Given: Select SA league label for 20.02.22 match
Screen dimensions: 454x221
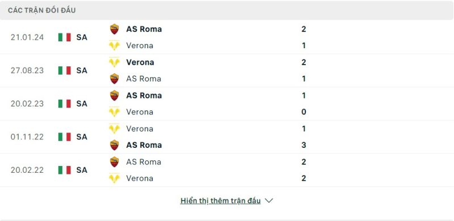Looking at the screenshot, I should click(82, 170).
